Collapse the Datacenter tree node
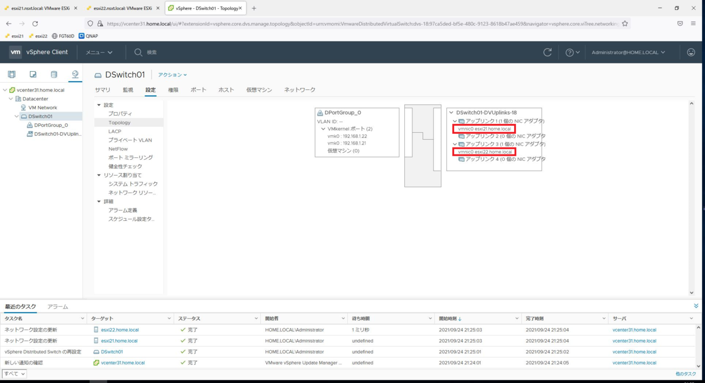 11,99
